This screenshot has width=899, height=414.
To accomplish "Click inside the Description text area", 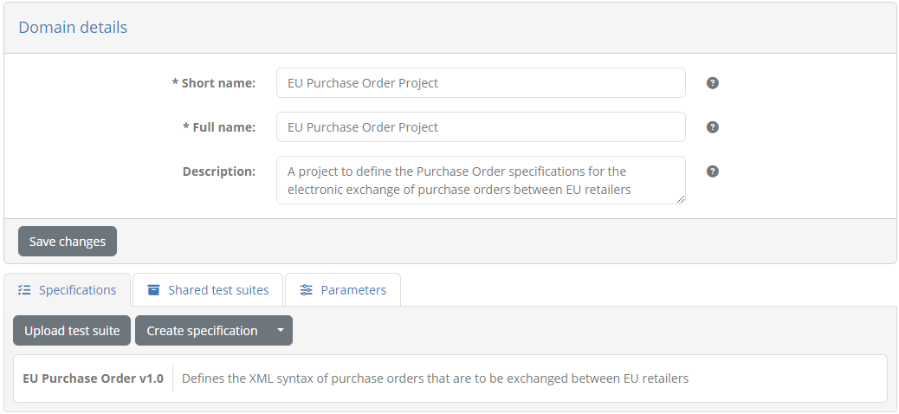I will pos(481,180).
